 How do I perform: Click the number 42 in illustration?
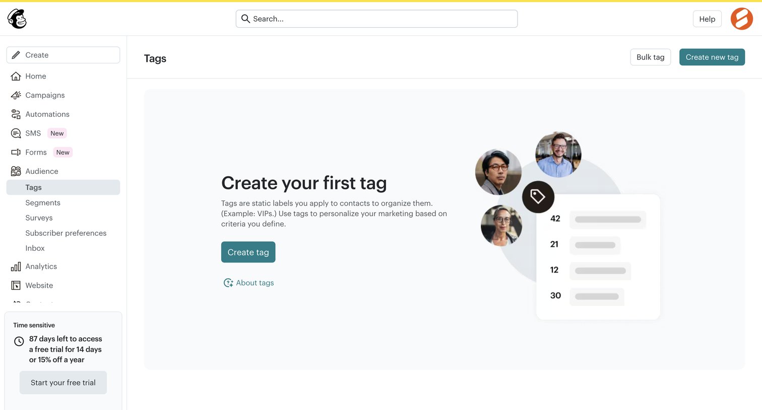(x=555, y=219)
